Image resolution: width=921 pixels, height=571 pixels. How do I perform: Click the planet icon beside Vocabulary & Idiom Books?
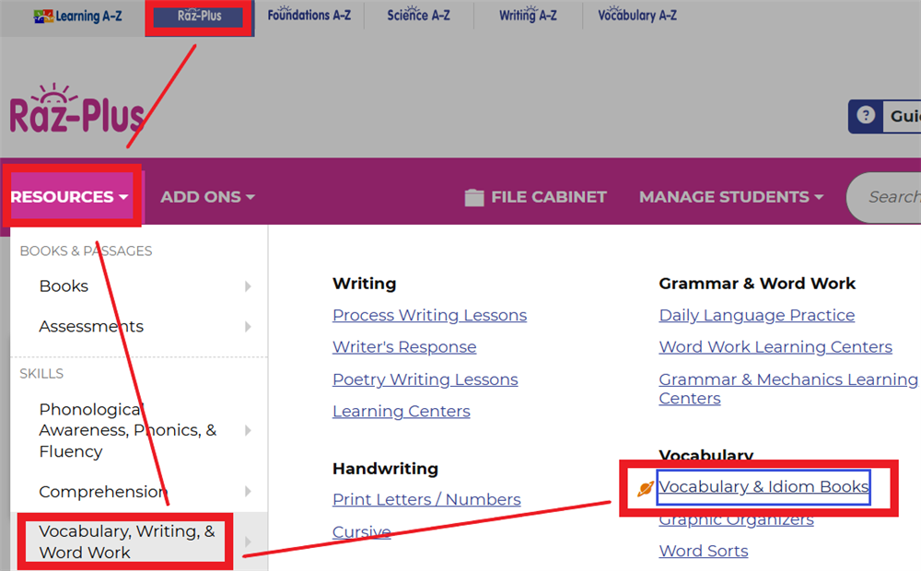[646, 487]
